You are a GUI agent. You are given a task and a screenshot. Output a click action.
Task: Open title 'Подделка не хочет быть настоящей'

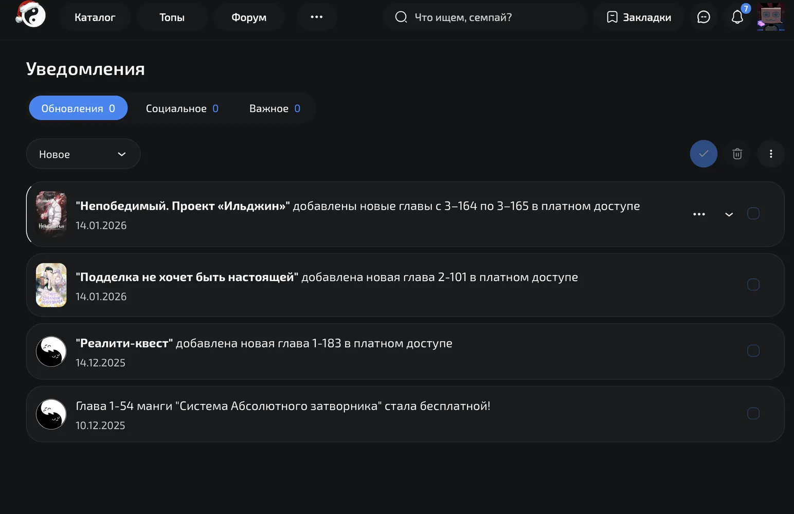[x=187, y=278]
